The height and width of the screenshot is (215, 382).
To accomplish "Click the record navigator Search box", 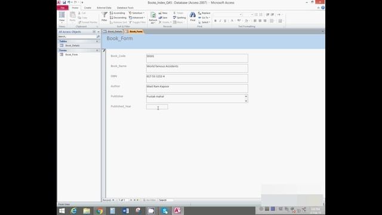I will (166, 200).
